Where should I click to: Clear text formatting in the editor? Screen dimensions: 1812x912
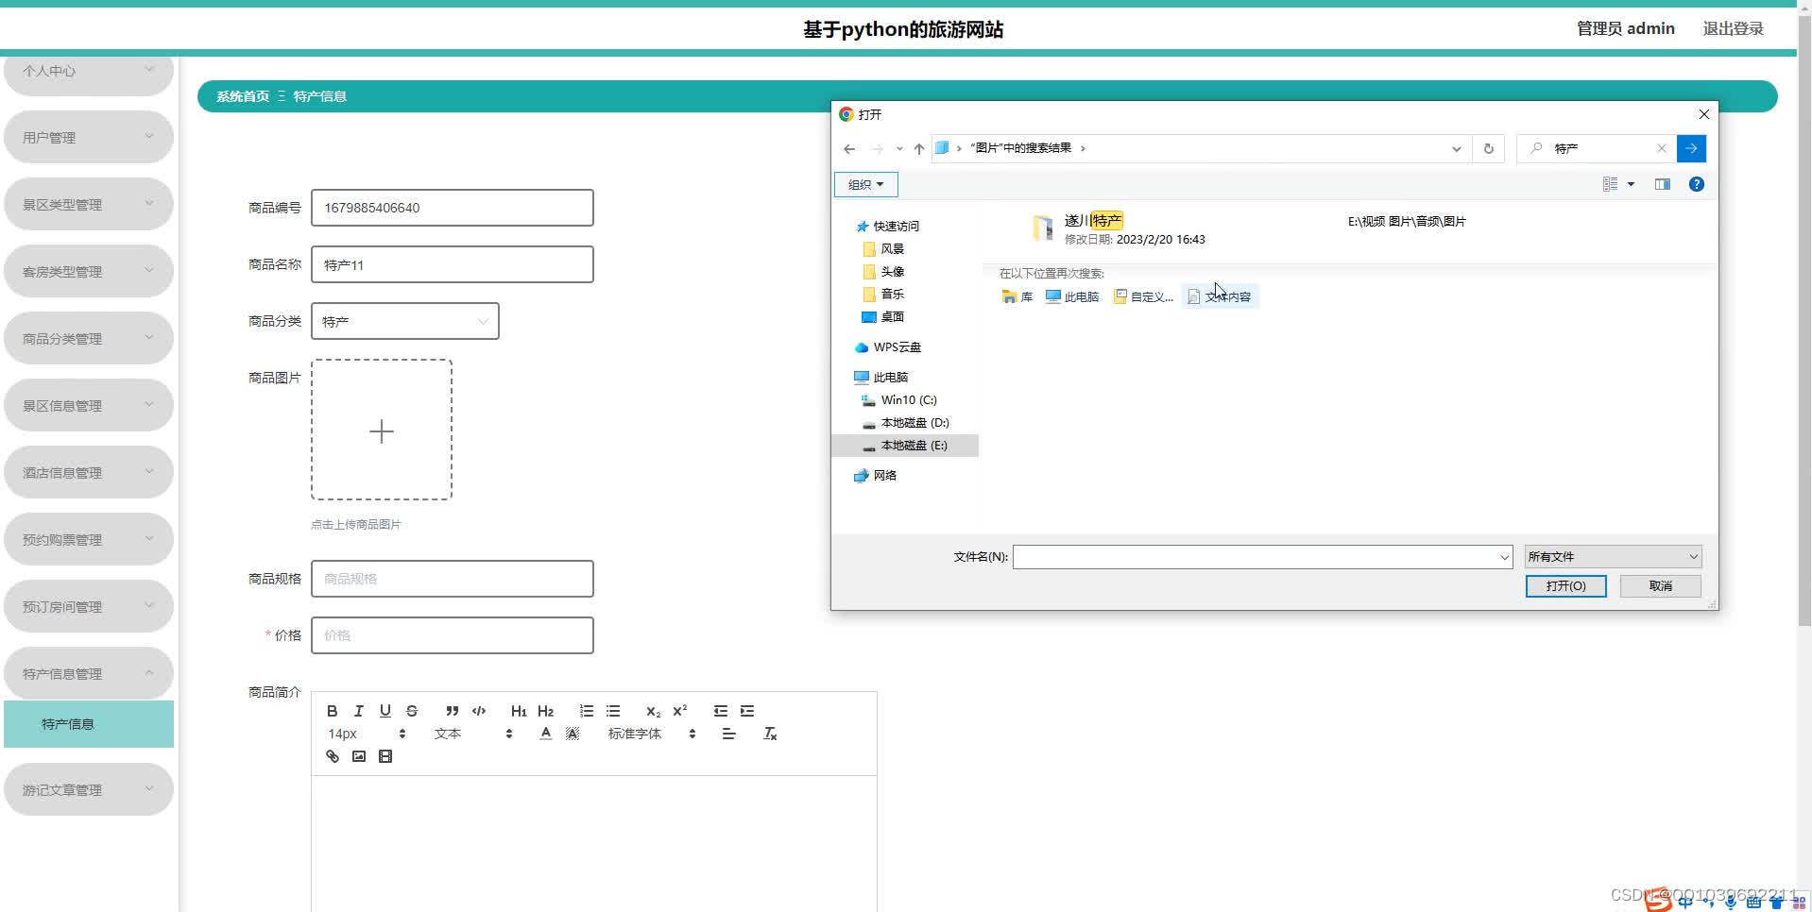(770, 734)
